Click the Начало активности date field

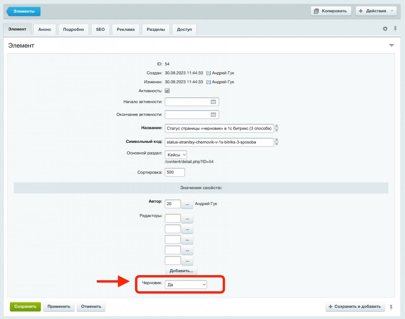[192, 102]
